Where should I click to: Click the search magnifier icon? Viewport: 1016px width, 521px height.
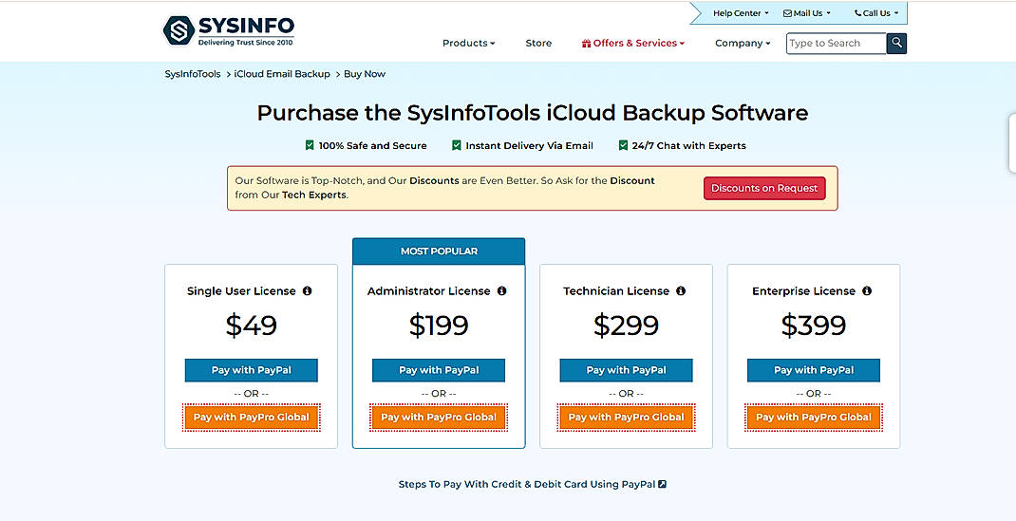pos(896,44)
